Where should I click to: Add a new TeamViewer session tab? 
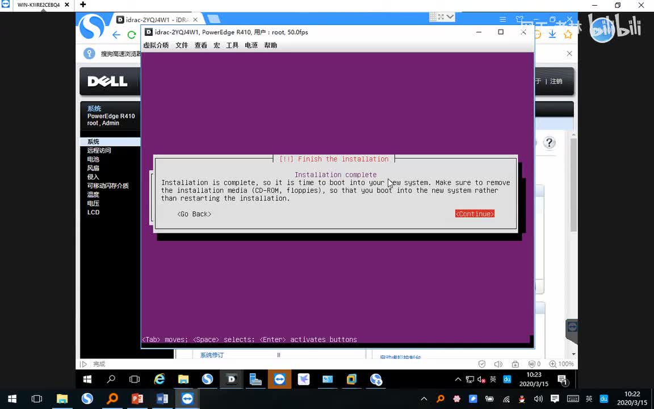point(83,5)
